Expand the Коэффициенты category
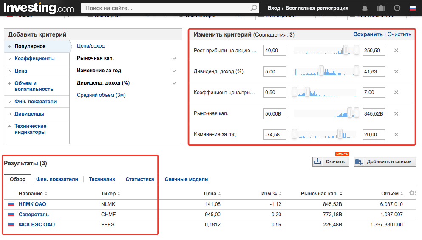 click(34, 59)
